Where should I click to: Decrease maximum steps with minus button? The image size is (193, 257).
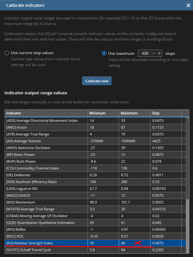154,53
